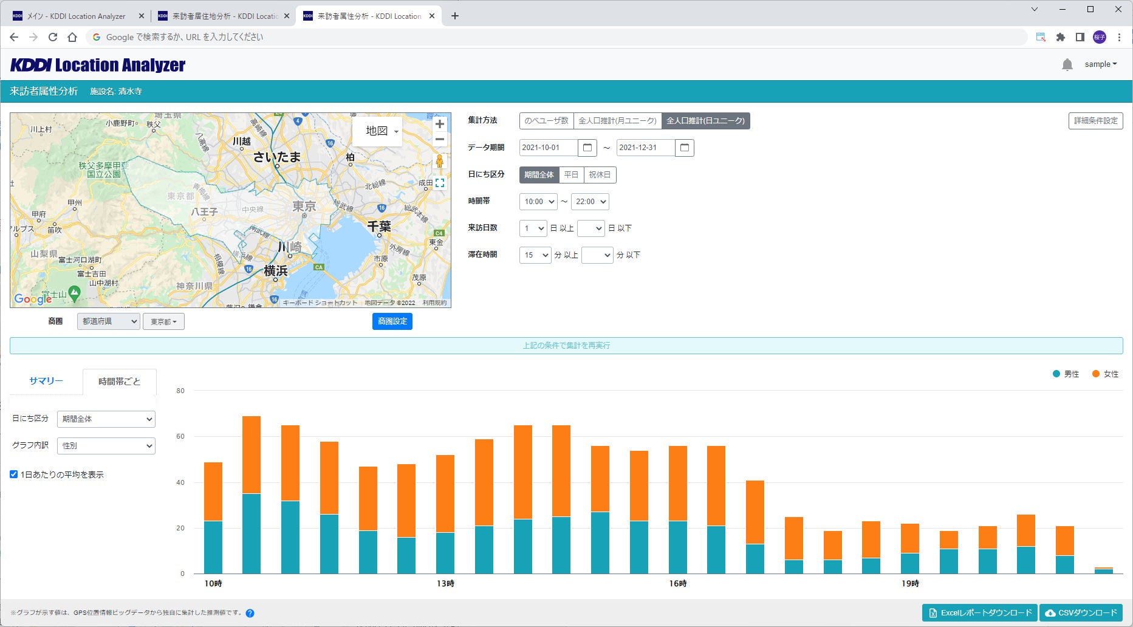The width and height of the screenshot is (1133, 627).
Task: Open the start date calendar picker
Action: (x=587, y=148)
